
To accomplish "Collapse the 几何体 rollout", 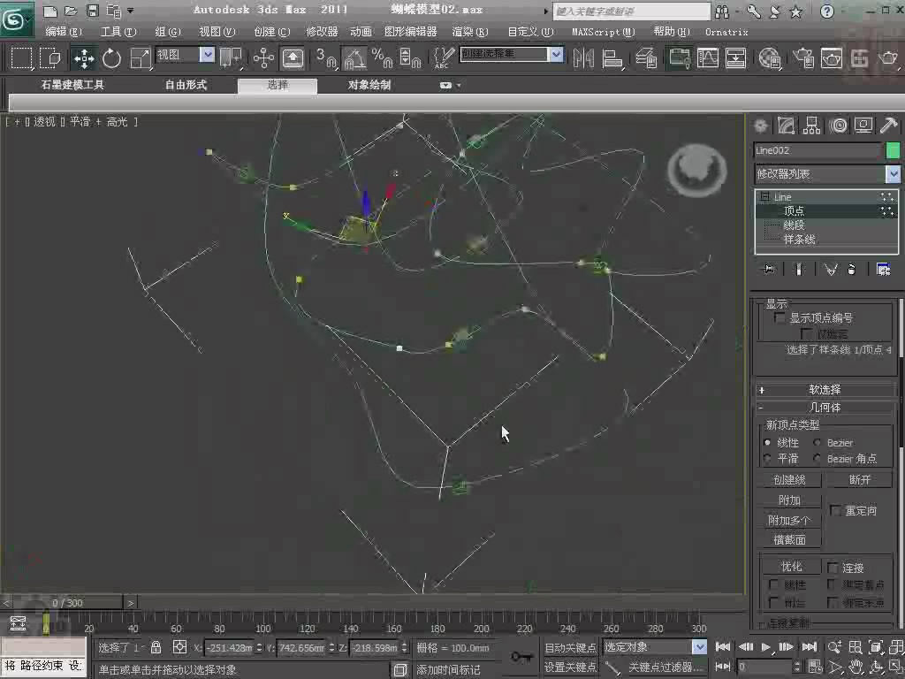I will [825, 408].
